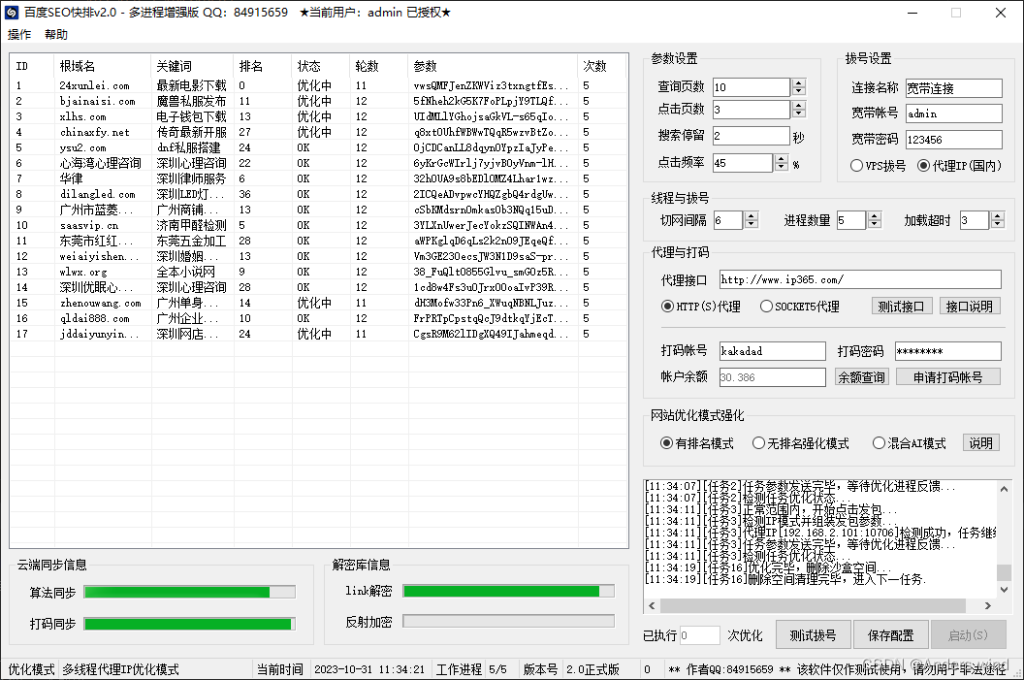Increase 点击页数 with up arrow

(x=798, y=105)
